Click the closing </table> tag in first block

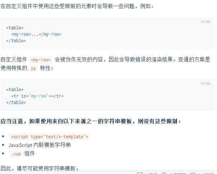(x=16, y=41)
